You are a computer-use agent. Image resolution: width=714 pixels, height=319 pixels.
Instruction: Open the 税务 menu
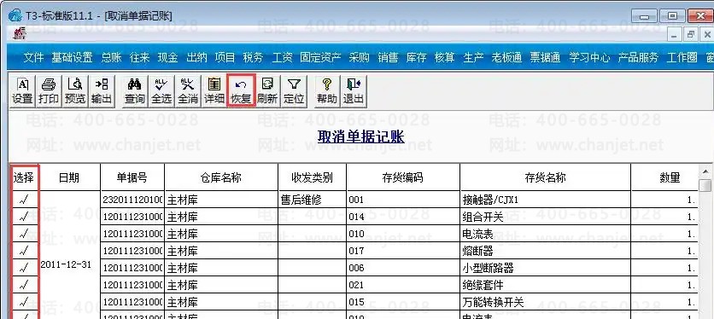pyautogui.click(x=253, y=57)
